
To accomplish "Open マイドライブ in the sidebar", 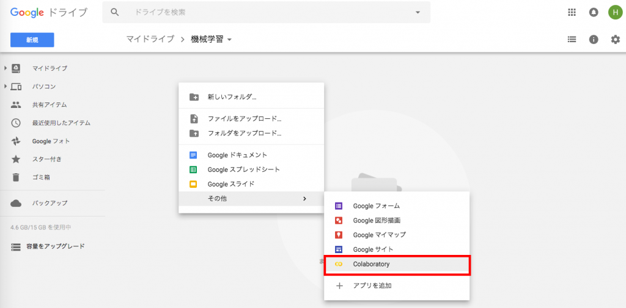I will (x=50, y=68).
